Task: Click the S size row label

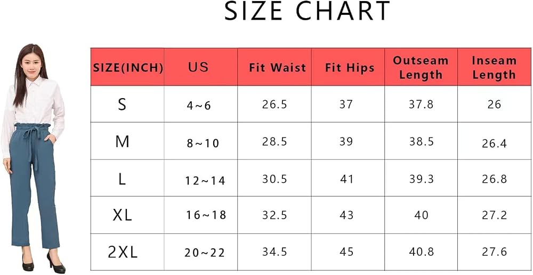Action: click(122, 104)
